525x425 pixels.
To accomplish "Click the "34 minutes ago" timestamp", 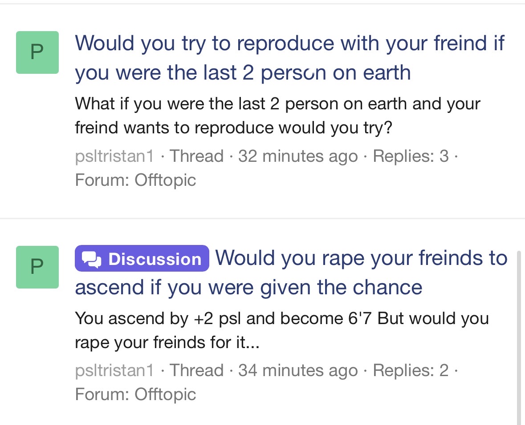I will [298, 370].
